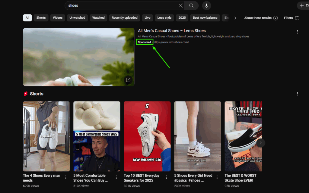309x193 pixels.
Task: Open the 'All Men's Casual Shoes – Lems Shoes' title
Action: coord(172,31)
